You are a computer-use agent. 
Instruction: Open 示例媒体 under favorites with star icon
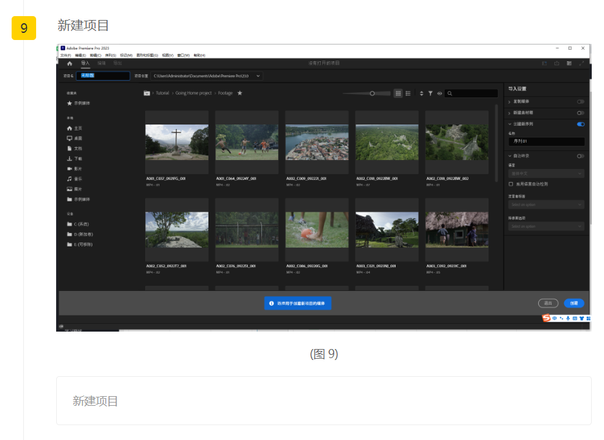[x=79, y=103]
